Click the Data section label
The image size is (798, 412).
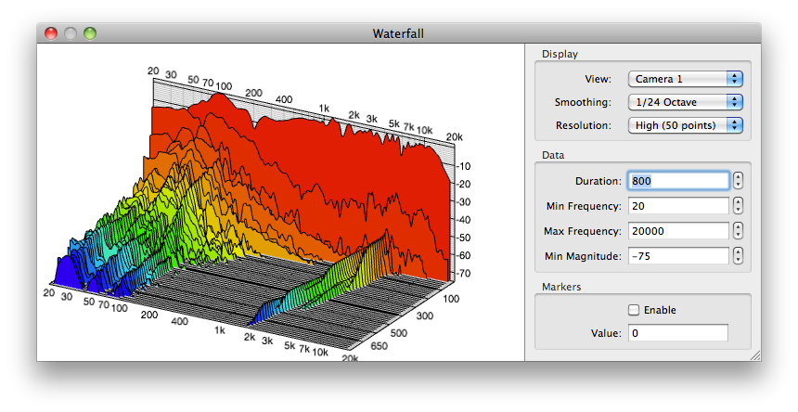click(x=553, y=155)
